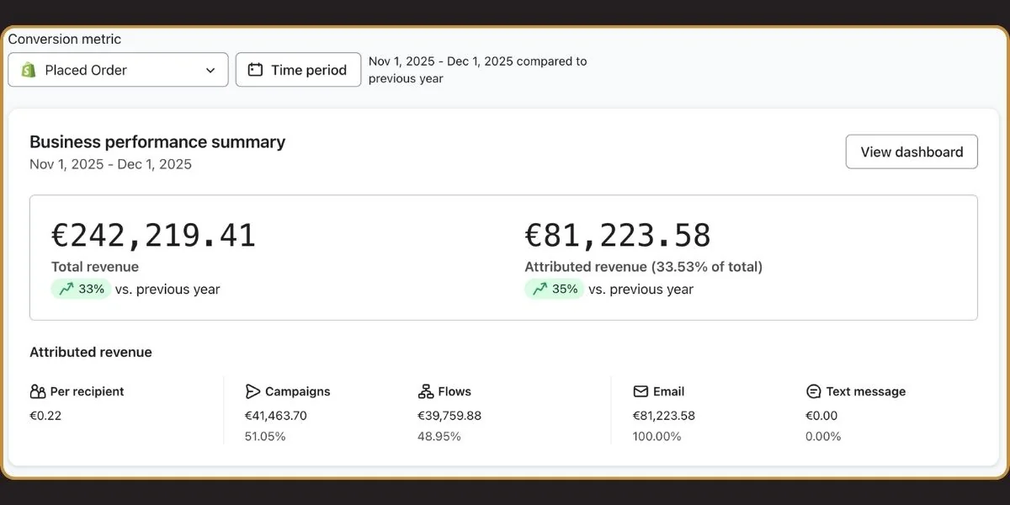Open the Placed Order conversion metric dropdown

pyautogui.click(x=118, y=70)
